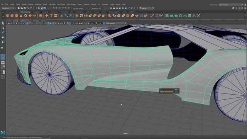Open the Edit Mesh menu
Image resolution: width=247 pixels, height=139 pixels.
pyautogui.click(x=52, y=4)
